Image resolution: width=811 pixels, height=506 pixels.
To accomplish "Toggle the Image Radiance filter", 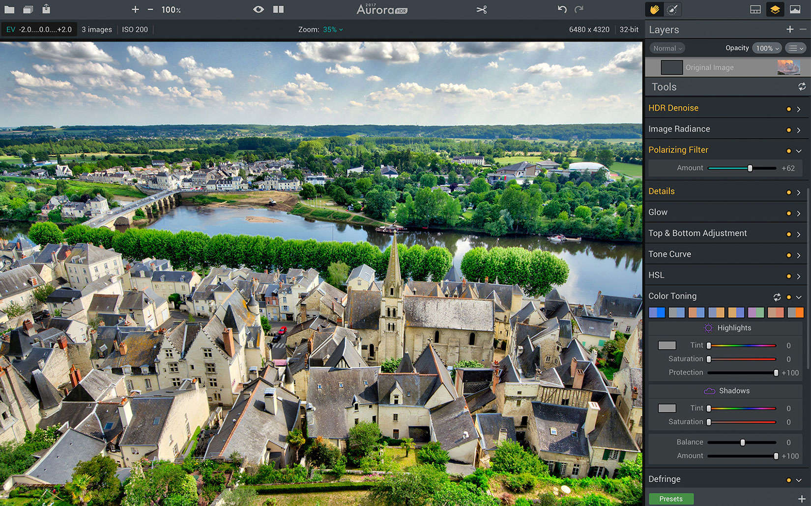I will pos(788,129).
